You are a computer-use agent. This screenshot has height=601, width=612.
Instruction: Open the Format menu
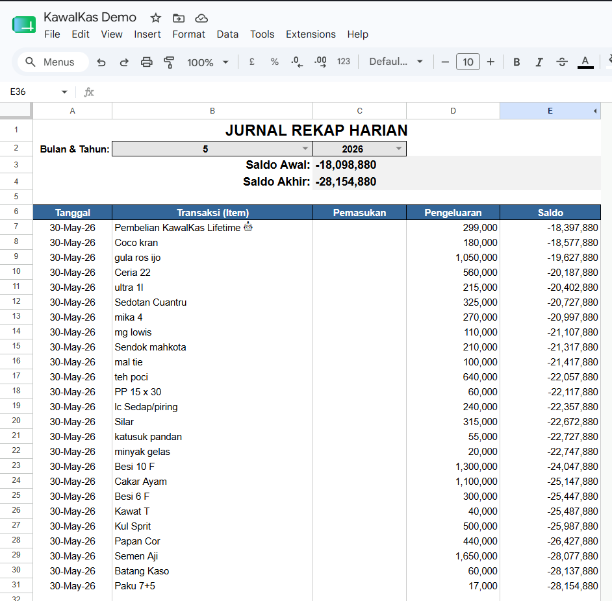[188, 34]
